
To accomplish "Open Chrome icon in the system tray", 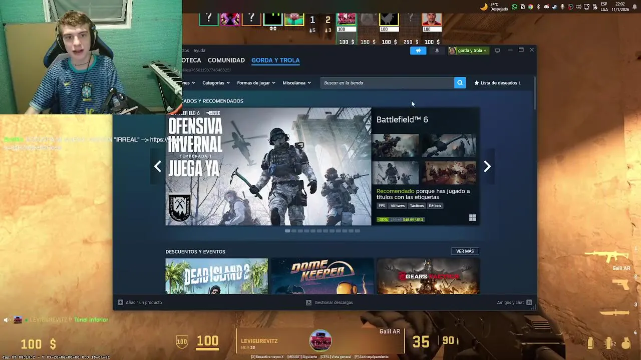I will [530, 6].
